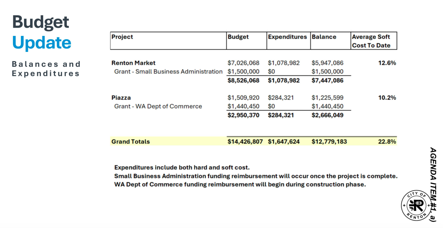This screenshot has width=443, height=228.
Task: Click the 12.6% soft cost value
Action: [x=387, y=63]
